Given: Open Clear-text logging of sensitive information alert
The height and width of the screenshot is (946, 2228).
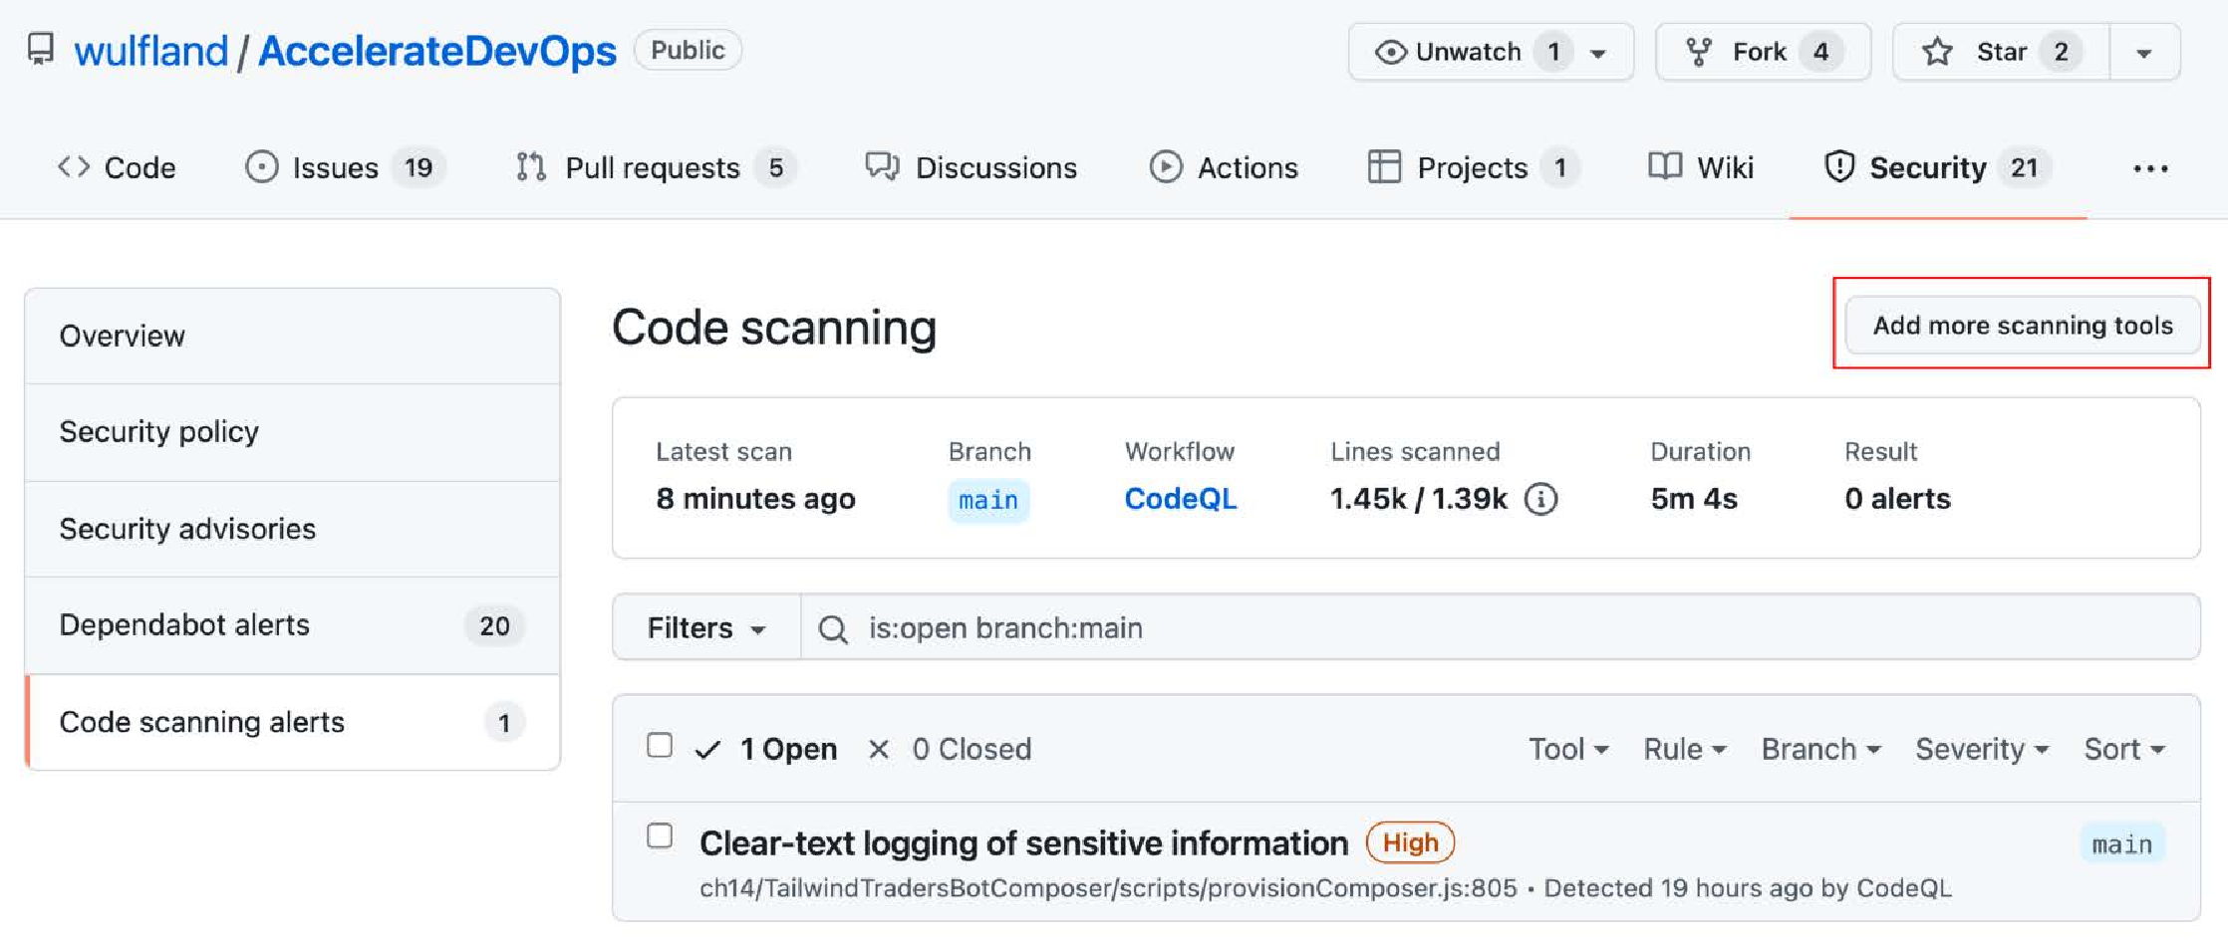Looking at the screenshot, I should [1023, 843].
